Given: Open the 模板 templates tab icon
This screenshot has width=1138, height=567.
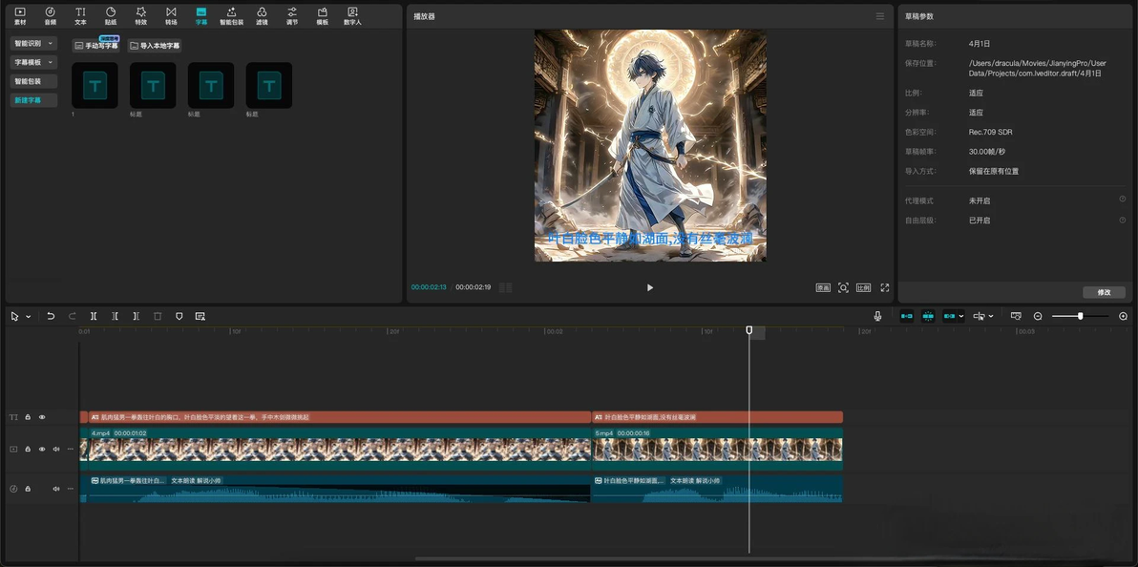Looking at the screenshot, I should pyautogui.click(x=323, y=16).
